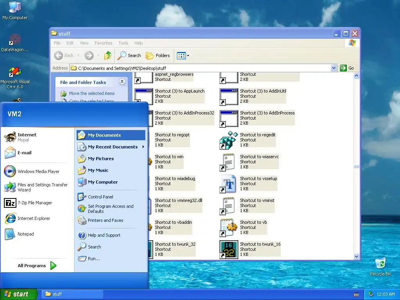The image size is (400, 300).
Task: Open Search from Start menu
Action: [89, 247]
